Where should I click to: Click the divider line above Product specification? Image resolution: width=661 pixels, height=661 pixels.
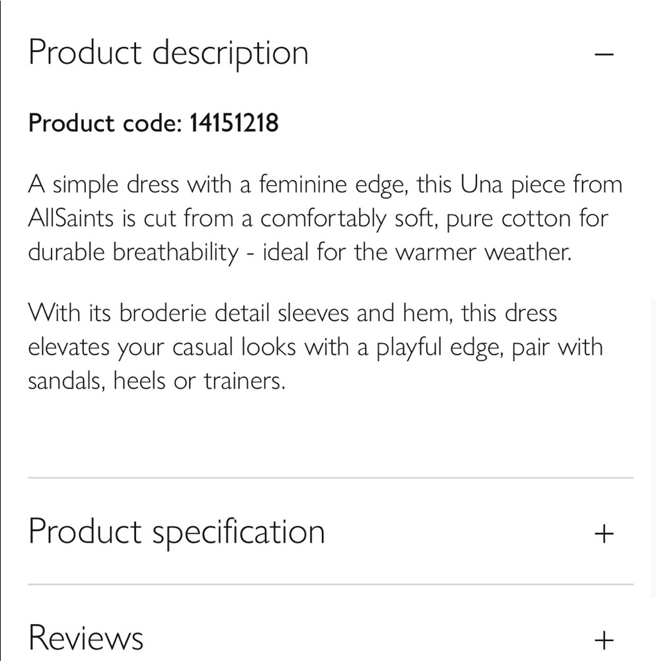(330, 478)
